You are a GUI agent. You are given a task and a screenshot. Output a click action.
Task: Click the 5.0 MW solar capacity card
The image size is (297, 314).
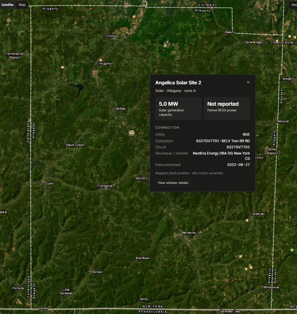pos(178,109)
